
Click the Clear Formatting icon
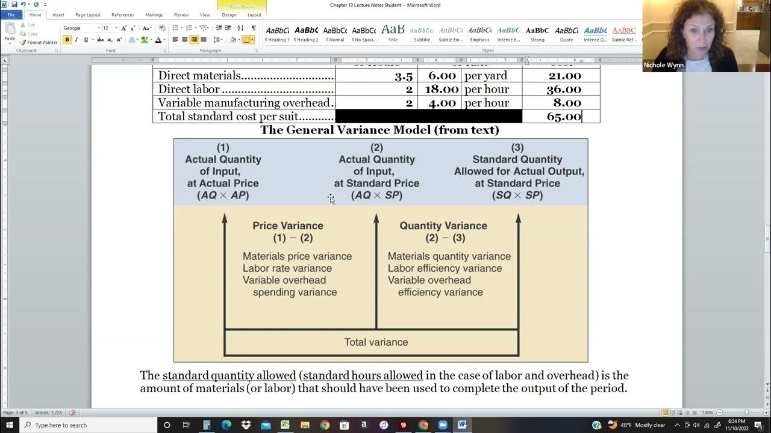(161, 28)
